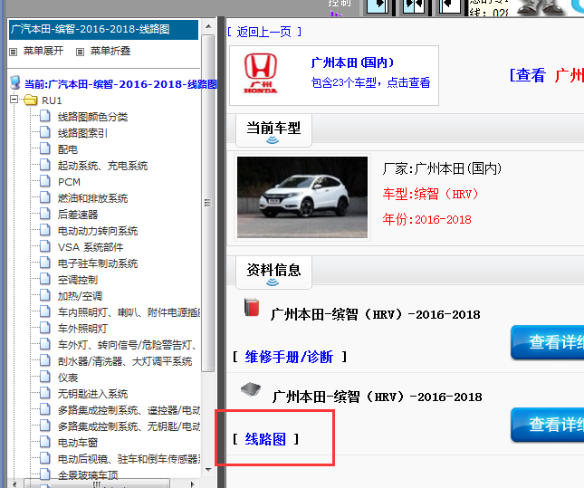
Task: Open 仪表 entry in tree
Action: click(68, 378)
